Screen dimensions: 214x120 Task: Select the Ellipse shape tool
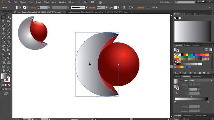[x=3, y=33]
